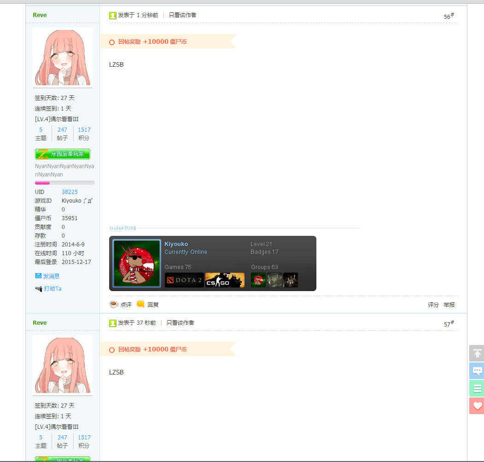
Task: Click the floating reply speech bubble icon
Action: point(477,371)
